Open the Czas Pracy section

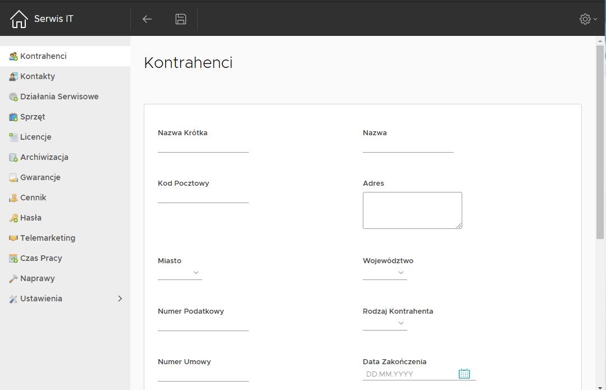pos(41,258)
